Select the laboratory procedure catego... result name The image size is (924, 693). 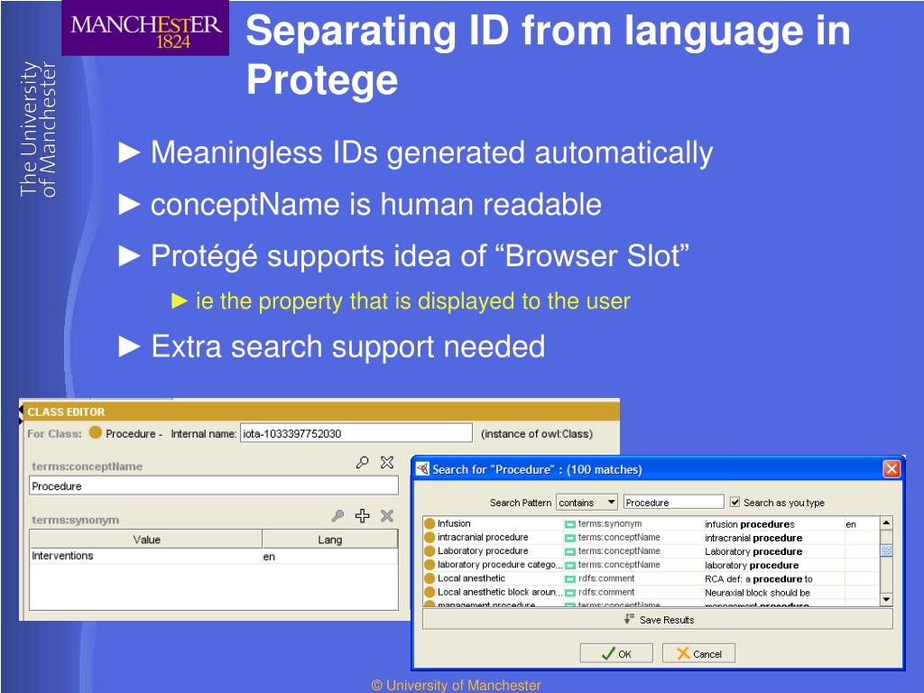(x=500, y=564)
